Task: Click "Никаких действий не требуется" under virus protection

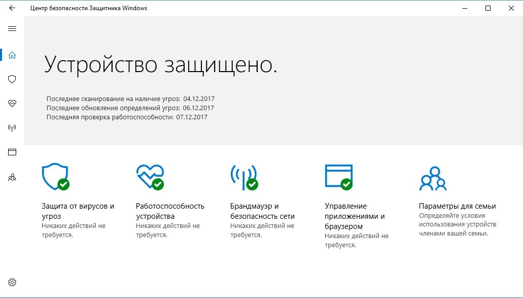Action: point(74,230)
